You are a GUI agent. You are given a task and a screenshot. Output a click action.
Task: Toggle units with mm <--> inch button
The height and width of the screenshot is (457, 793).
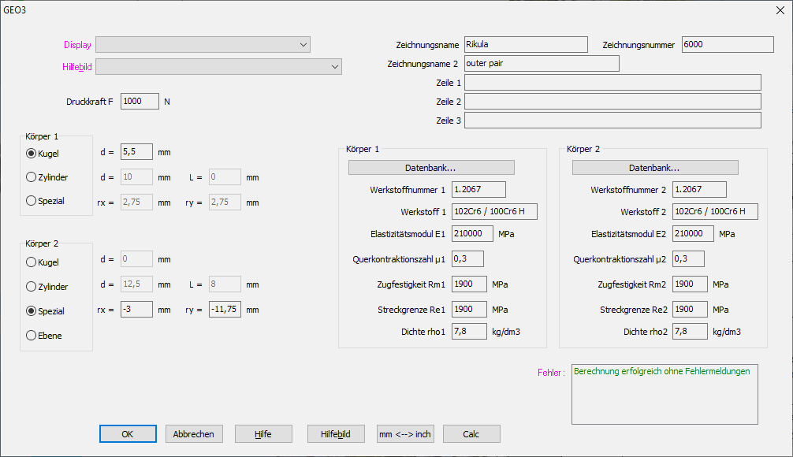(405, 434)
